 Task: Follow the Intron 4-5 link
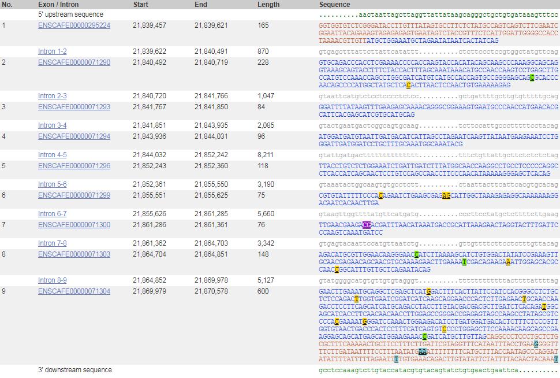[x=52, y=155]
